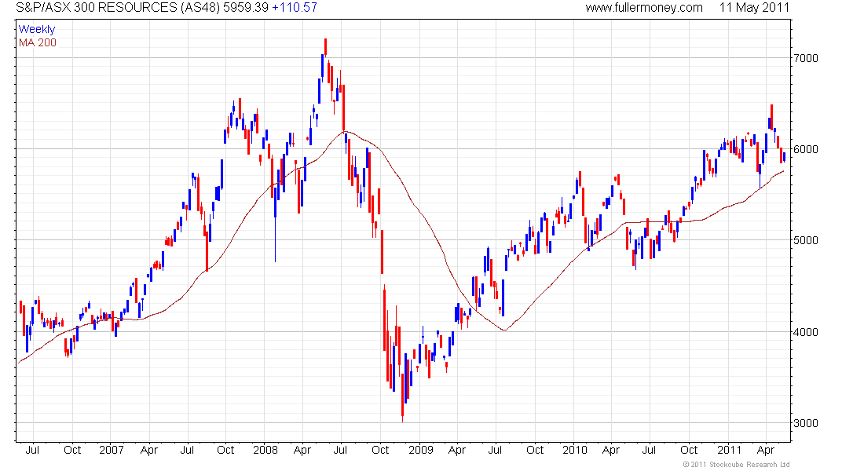Click the 4000 price axis label
The height and width of the screenshot is (471, 864).
(806, 332)
